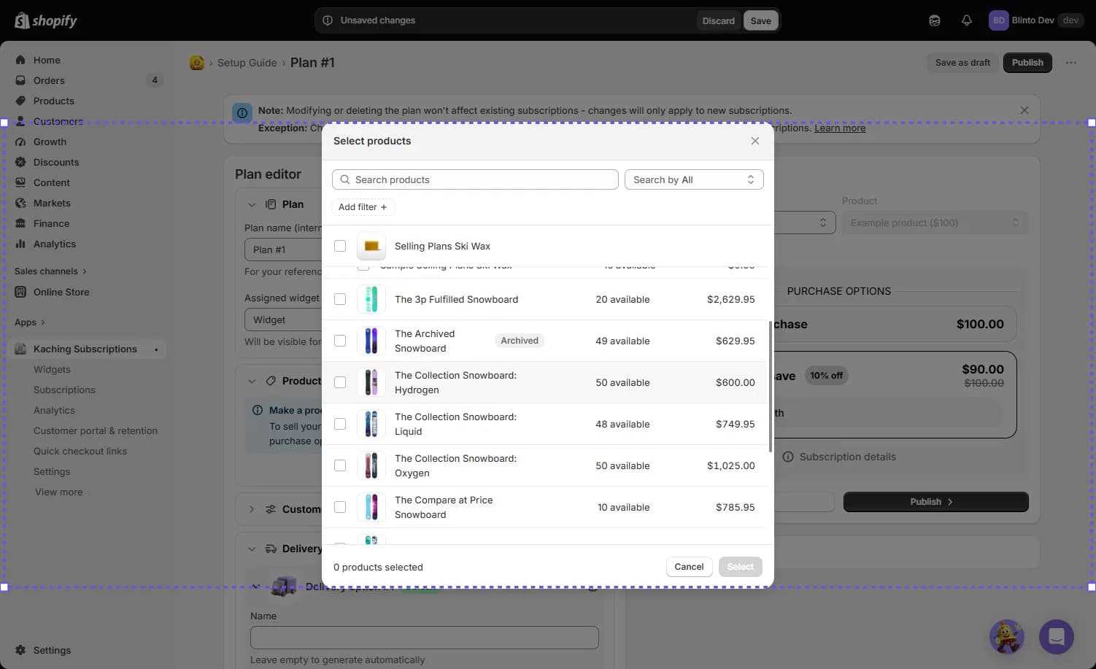
Task: Check The 3p Fulfilled Snowboard checkbox
Action: pos(340,299)
